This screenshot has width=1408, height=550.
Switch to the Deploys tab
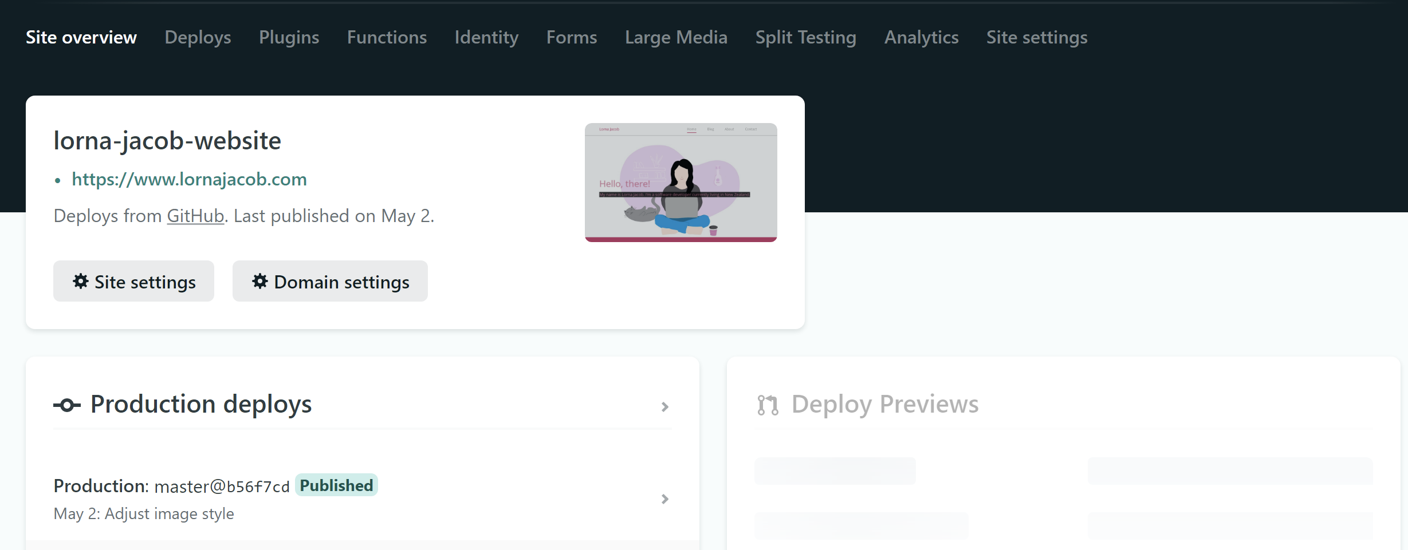(x=198, y=37)
